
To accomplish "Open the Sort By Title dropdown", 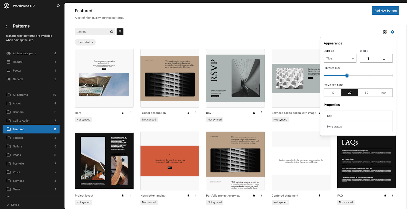I will click(x=340, y=58).
